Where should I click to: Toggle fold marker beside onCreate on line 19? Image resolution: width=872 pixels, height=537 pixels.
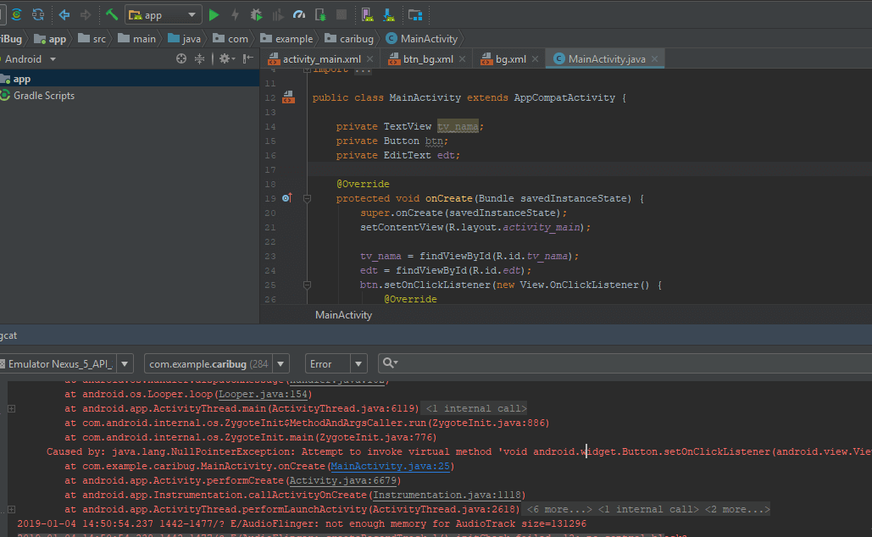(307, 198)
